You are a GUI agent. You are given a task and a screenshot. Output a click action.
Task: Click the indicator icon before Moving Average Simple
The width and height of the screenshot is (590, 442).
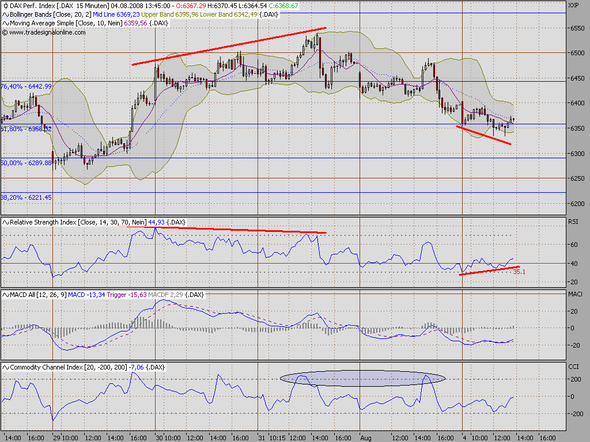tap(6, 23)
